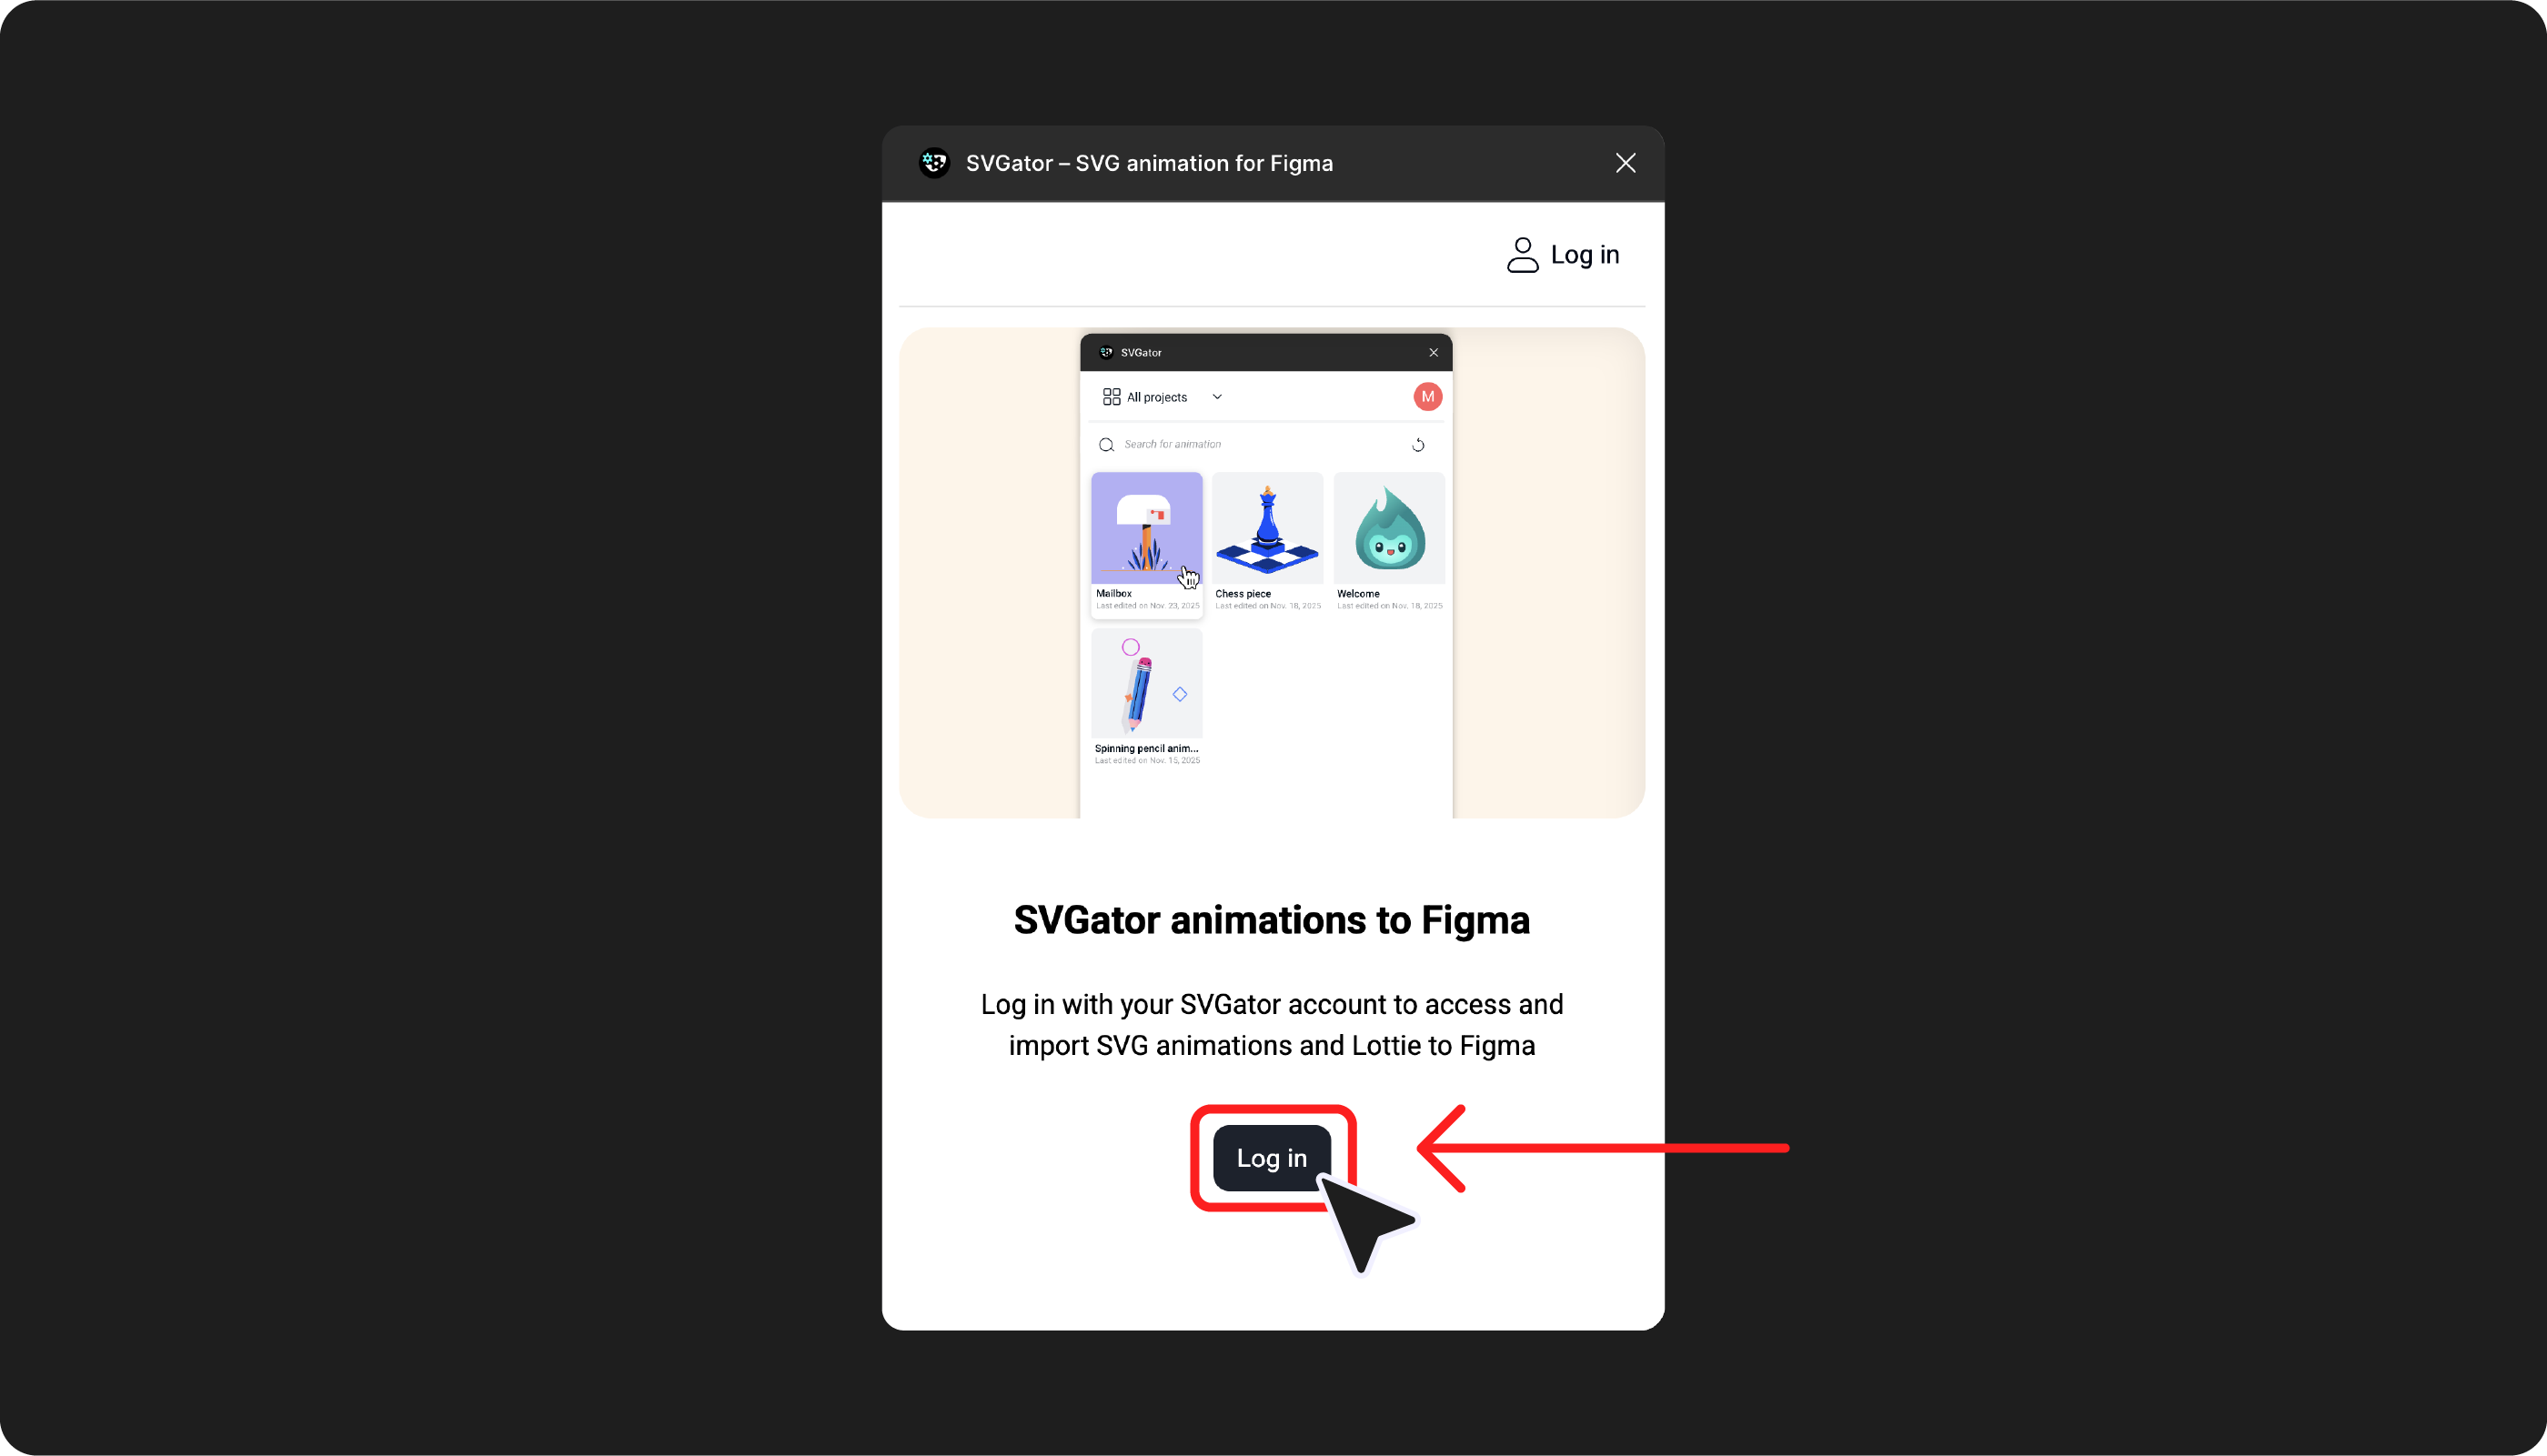Viewport: 2547px width, 1456px height.
Task: Click the user profile icon beside Log in
Action: point(1522,255)
